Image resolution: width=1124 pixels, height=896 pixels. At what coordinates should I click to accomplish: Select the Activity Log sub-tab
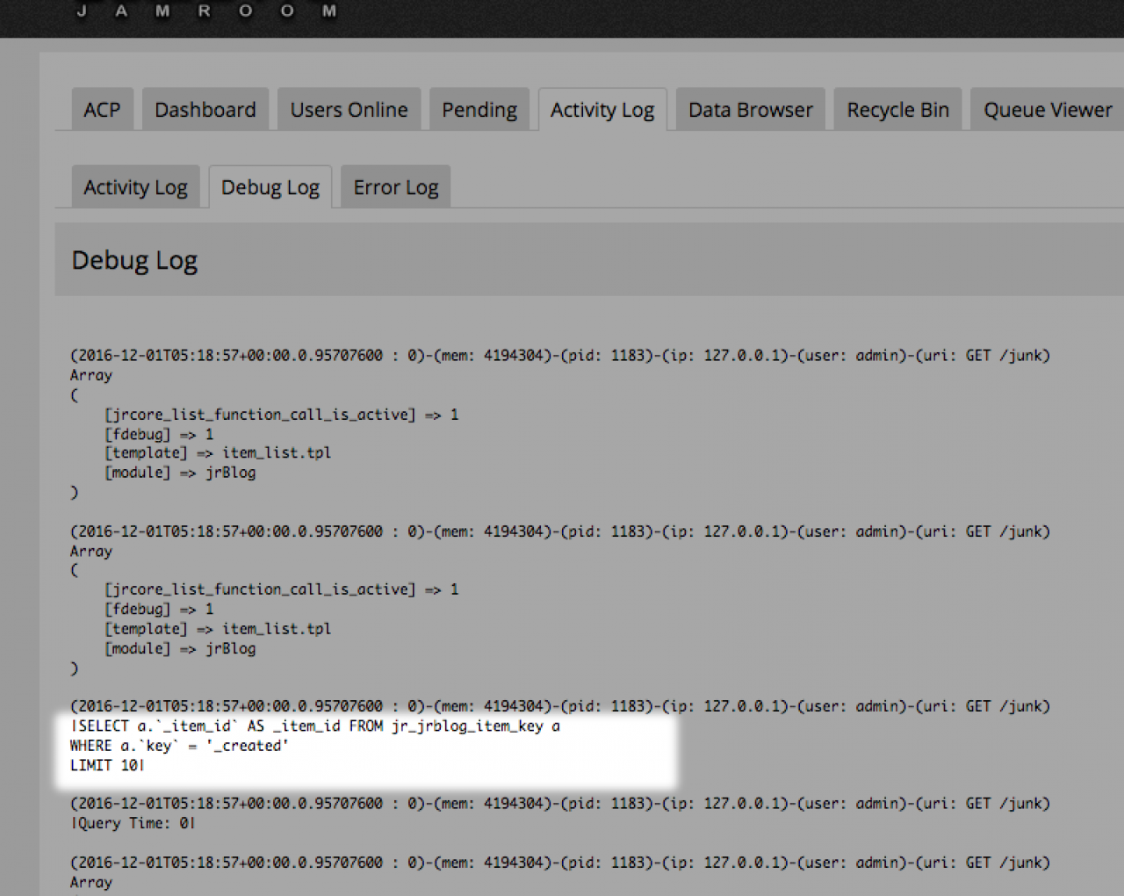point(135,187)
